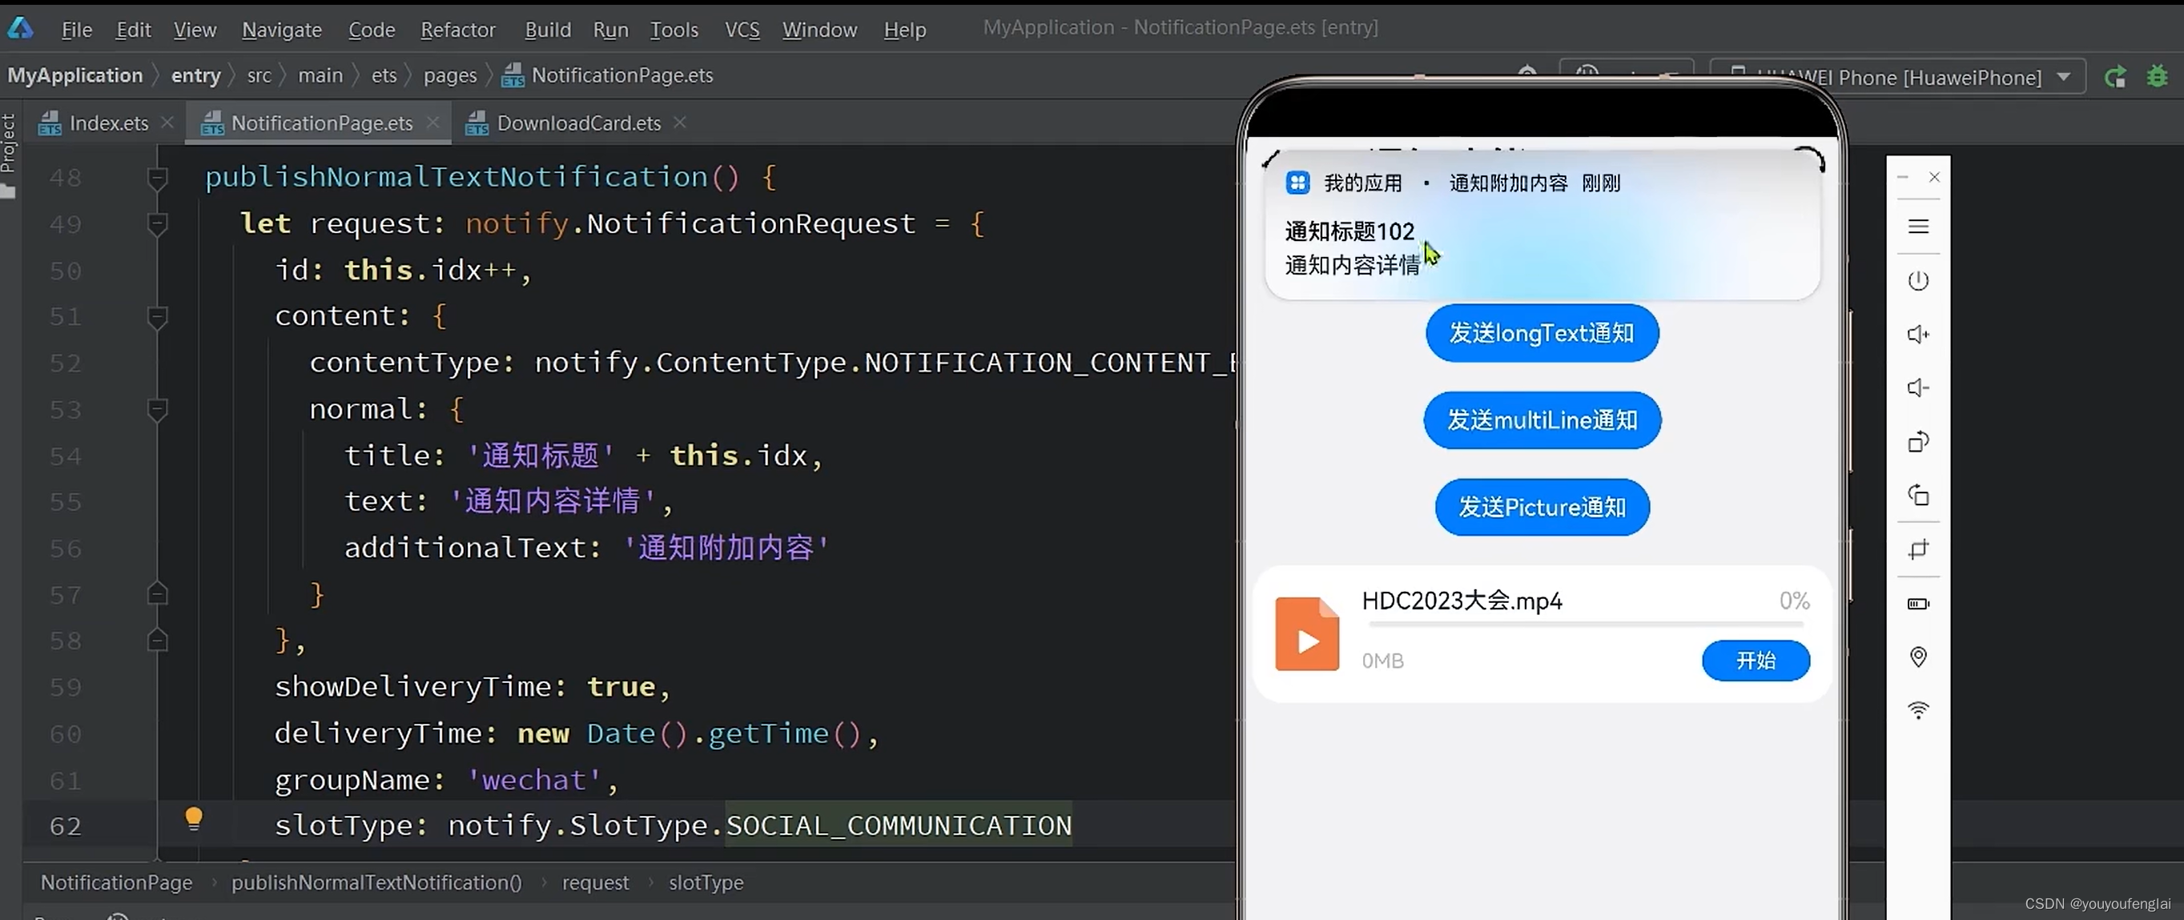Screen dimensions: 2184x920
Task: Close the Index.ets tab
Action: coord(167,122)
